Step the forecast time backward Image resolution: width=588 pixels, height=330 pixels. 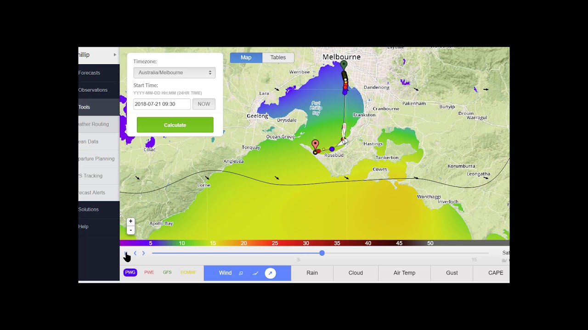(135, 253)
